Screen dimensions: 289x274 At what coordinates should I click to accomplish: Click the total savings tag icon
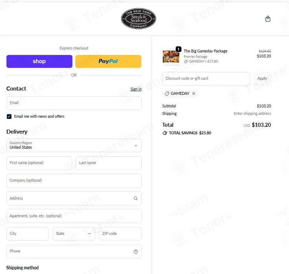(x=165, y=133)
